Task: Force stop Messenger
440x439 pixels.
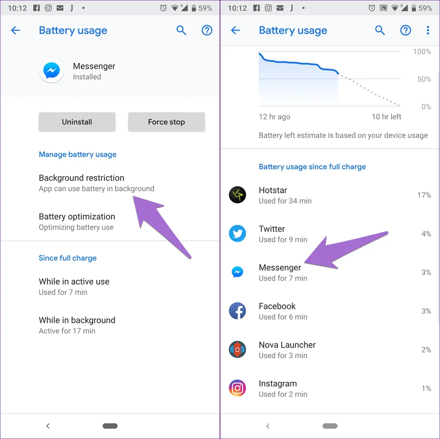Action: point(166,122)
